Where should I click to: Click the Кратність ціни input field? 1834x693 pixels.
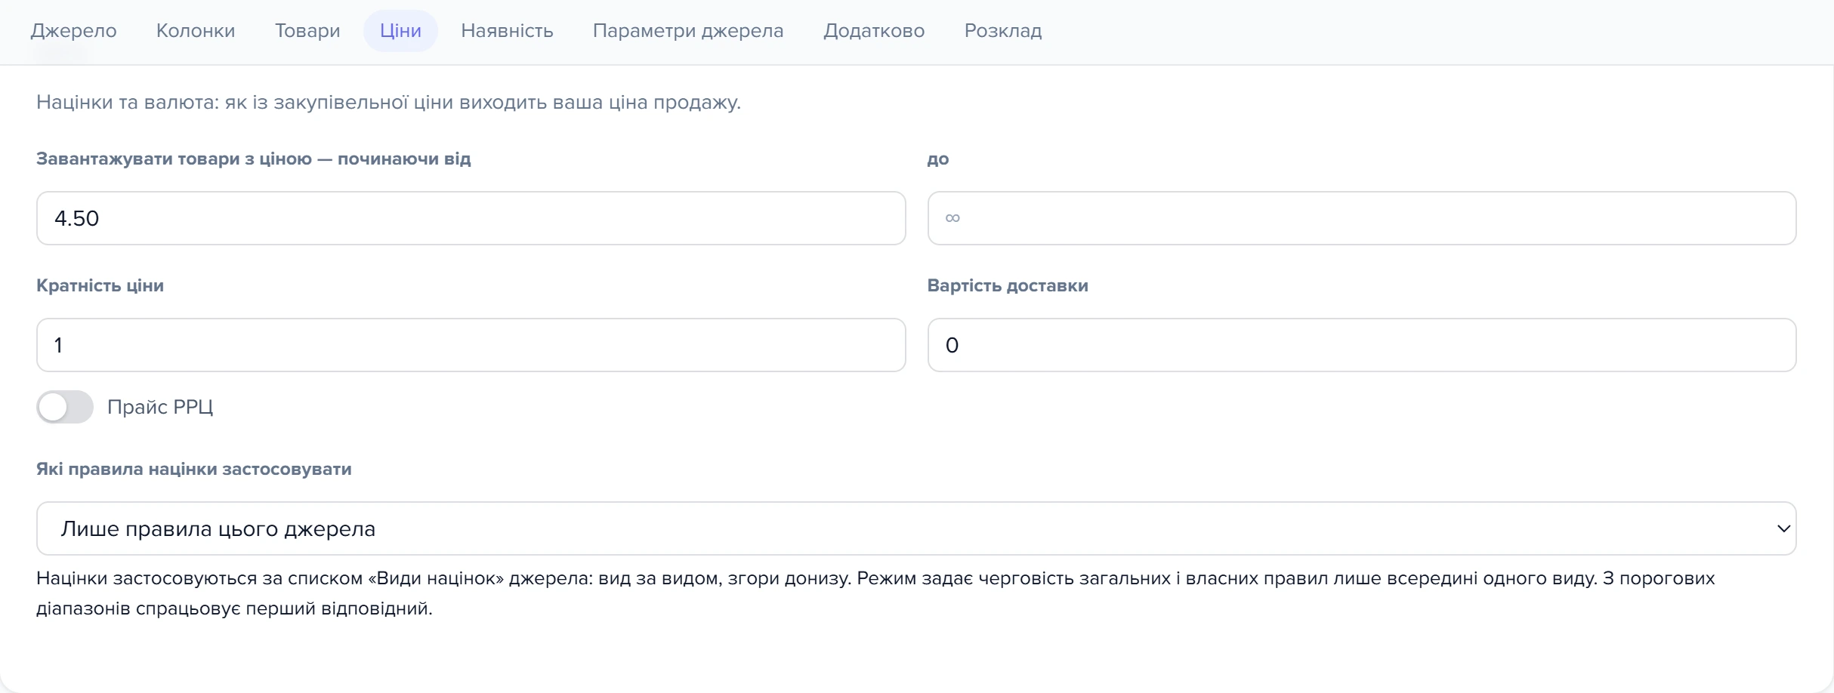click(471, 345)
